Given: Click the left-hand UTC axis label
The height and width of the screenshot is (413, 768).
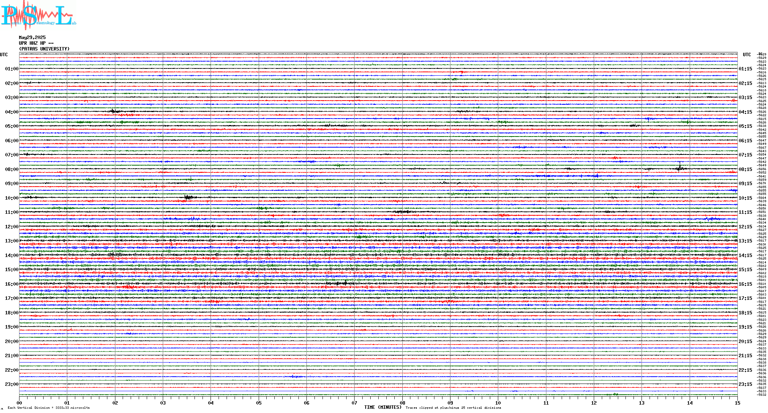Looking at the screenshot, I should (4, 55).
